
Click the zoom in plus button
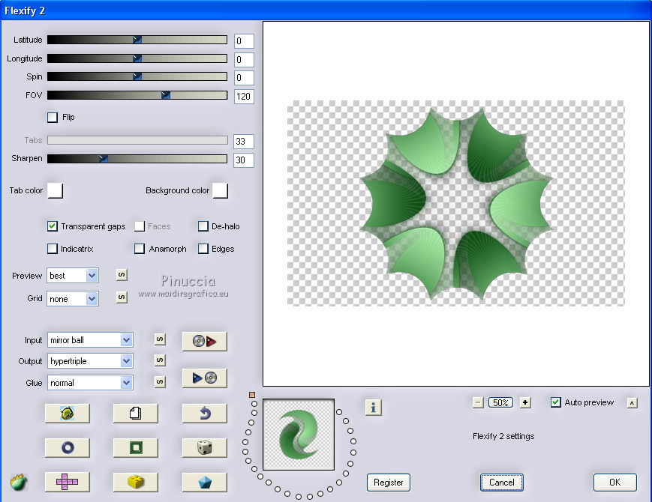click(x=526, y=402)
